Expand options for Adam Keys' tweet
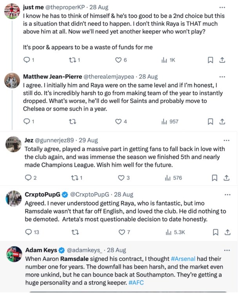238x294 pixels. 226,250
